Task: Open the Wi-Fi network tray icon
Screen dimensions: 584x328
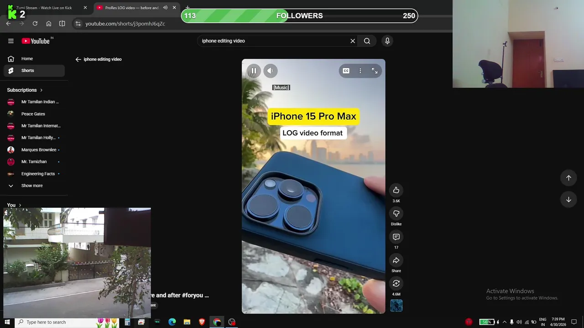Action: [527, 322]
